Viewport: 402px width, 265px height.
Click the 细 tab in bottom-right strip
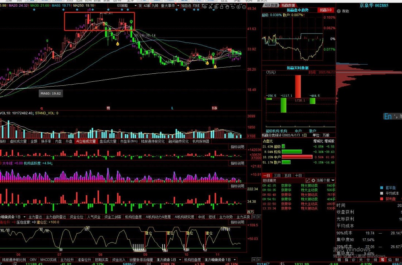339,260
